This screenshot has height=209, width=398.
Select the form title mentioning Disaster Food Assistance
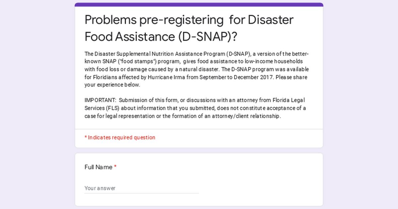(189, 28)
